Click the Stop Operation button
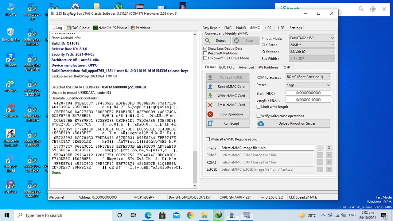 227,114
